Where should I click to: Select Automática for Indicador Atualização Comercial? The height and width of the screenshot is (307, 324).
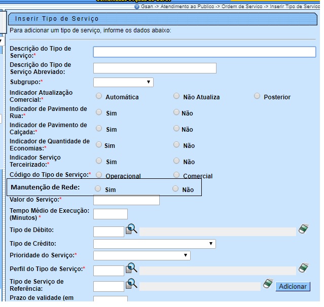tap(99, 96)
